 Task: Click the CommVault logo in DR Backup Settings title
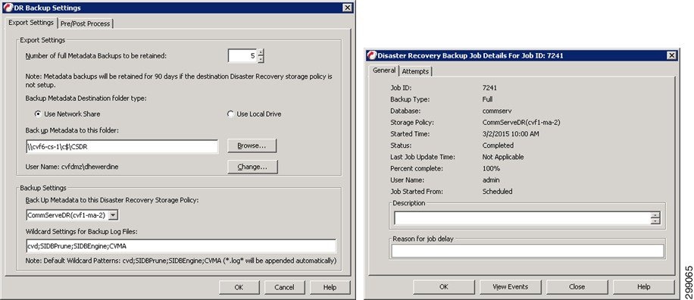click(8, 8)
